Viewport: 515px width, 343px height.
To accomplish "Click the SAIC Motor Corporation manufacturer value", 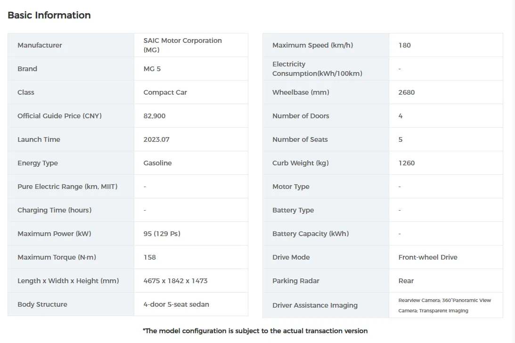I will (182, 45).
